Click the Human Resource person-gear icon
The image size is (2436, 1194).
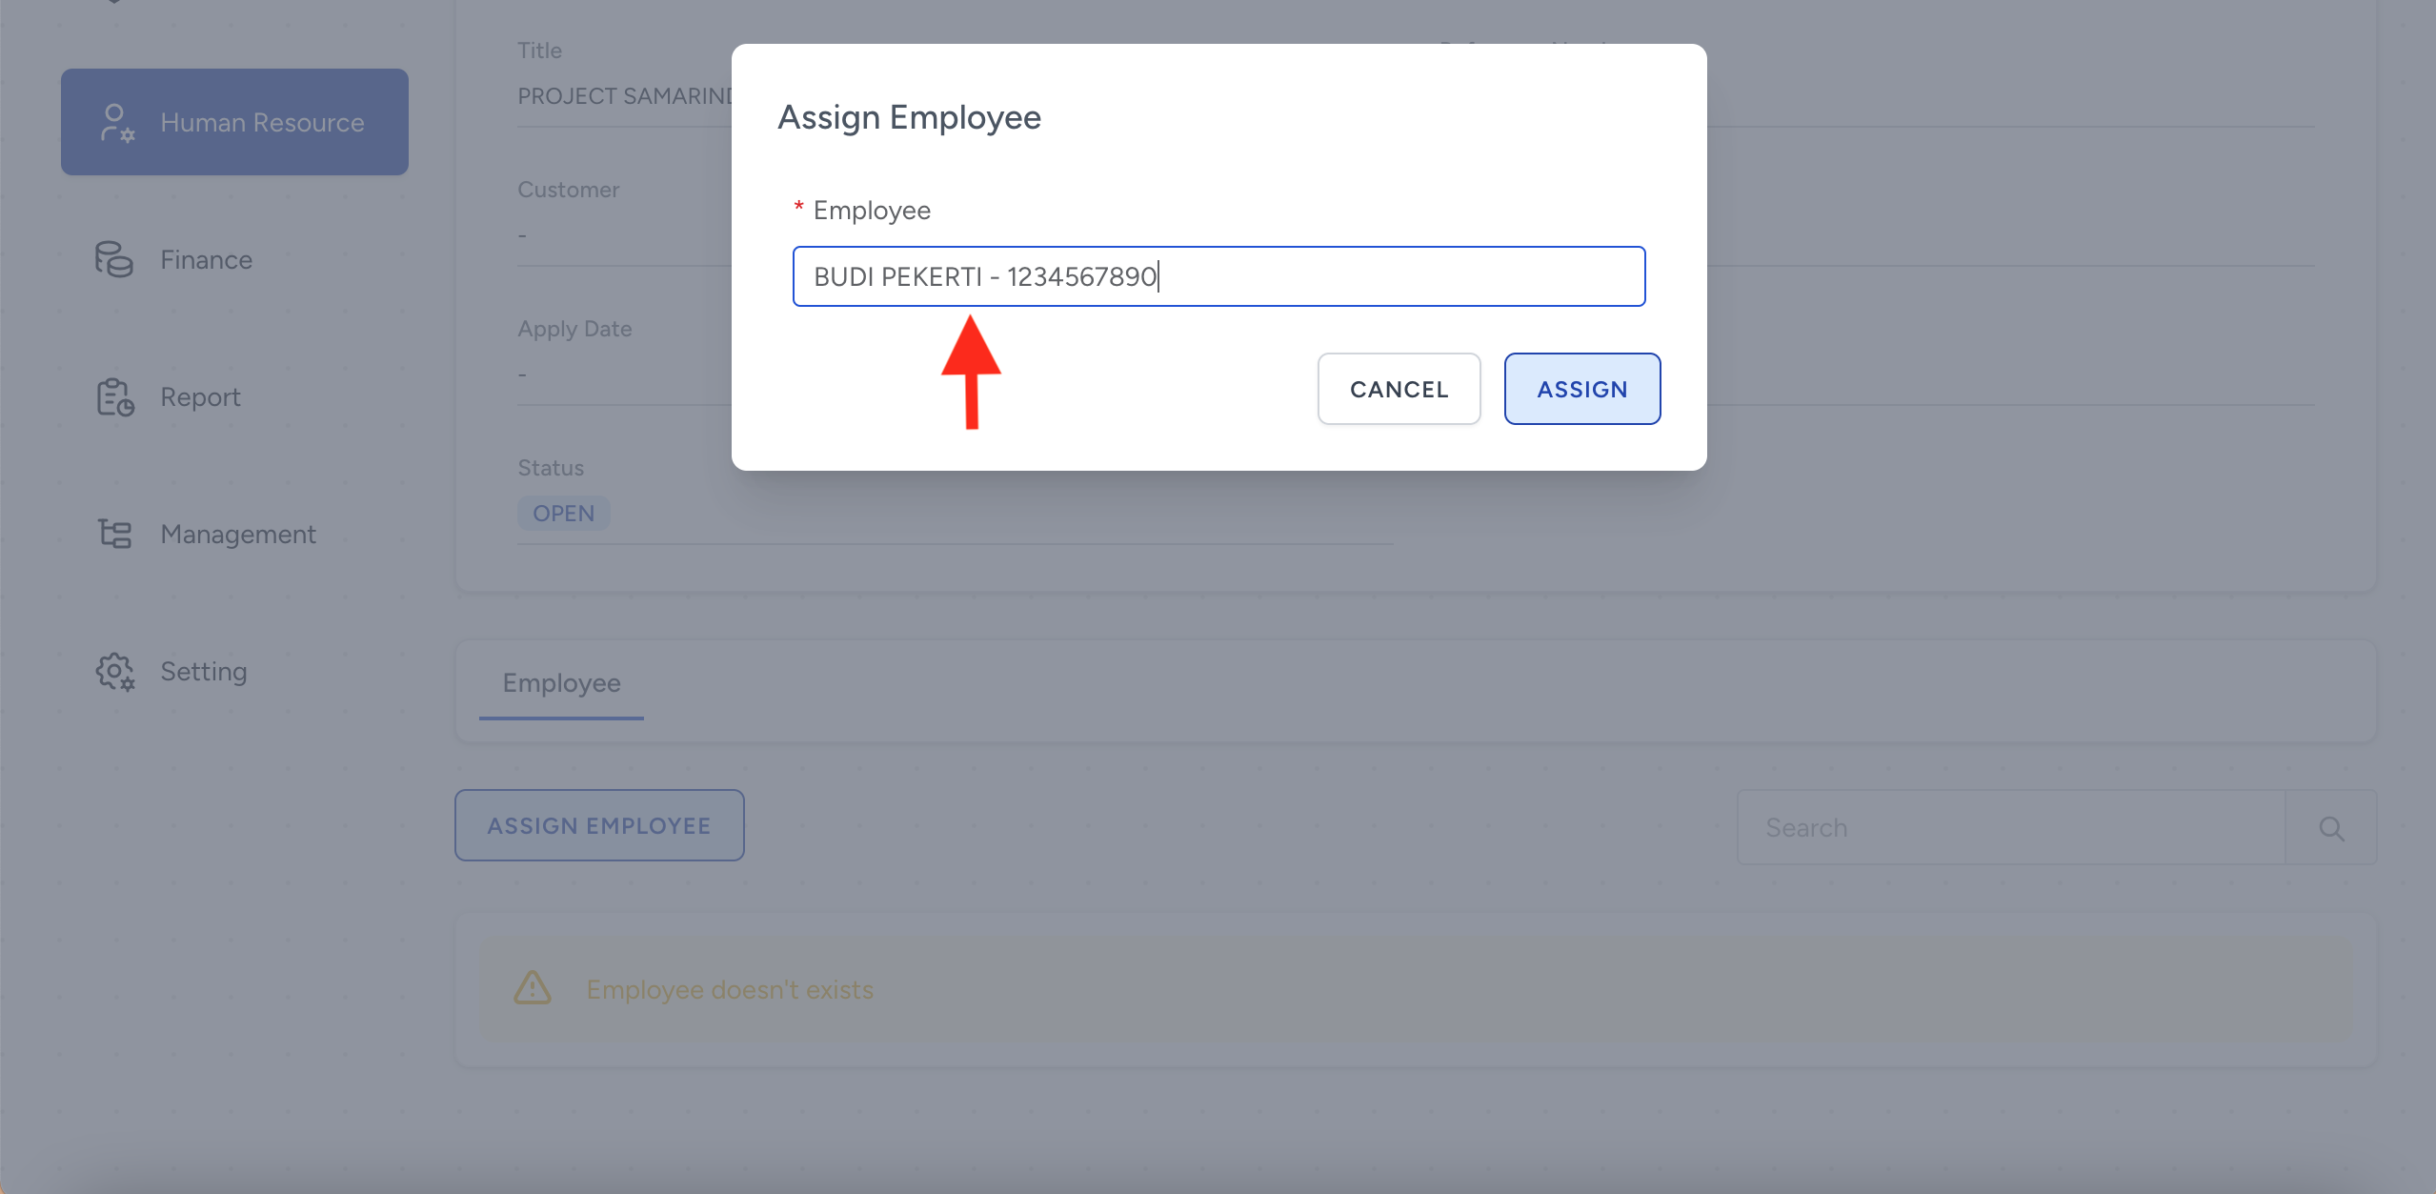116,123
